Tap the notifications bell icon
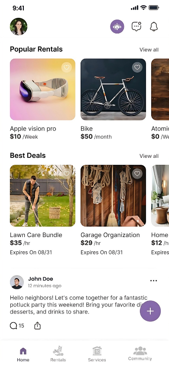The image size is (169, 367). click(x=154, y=27)
